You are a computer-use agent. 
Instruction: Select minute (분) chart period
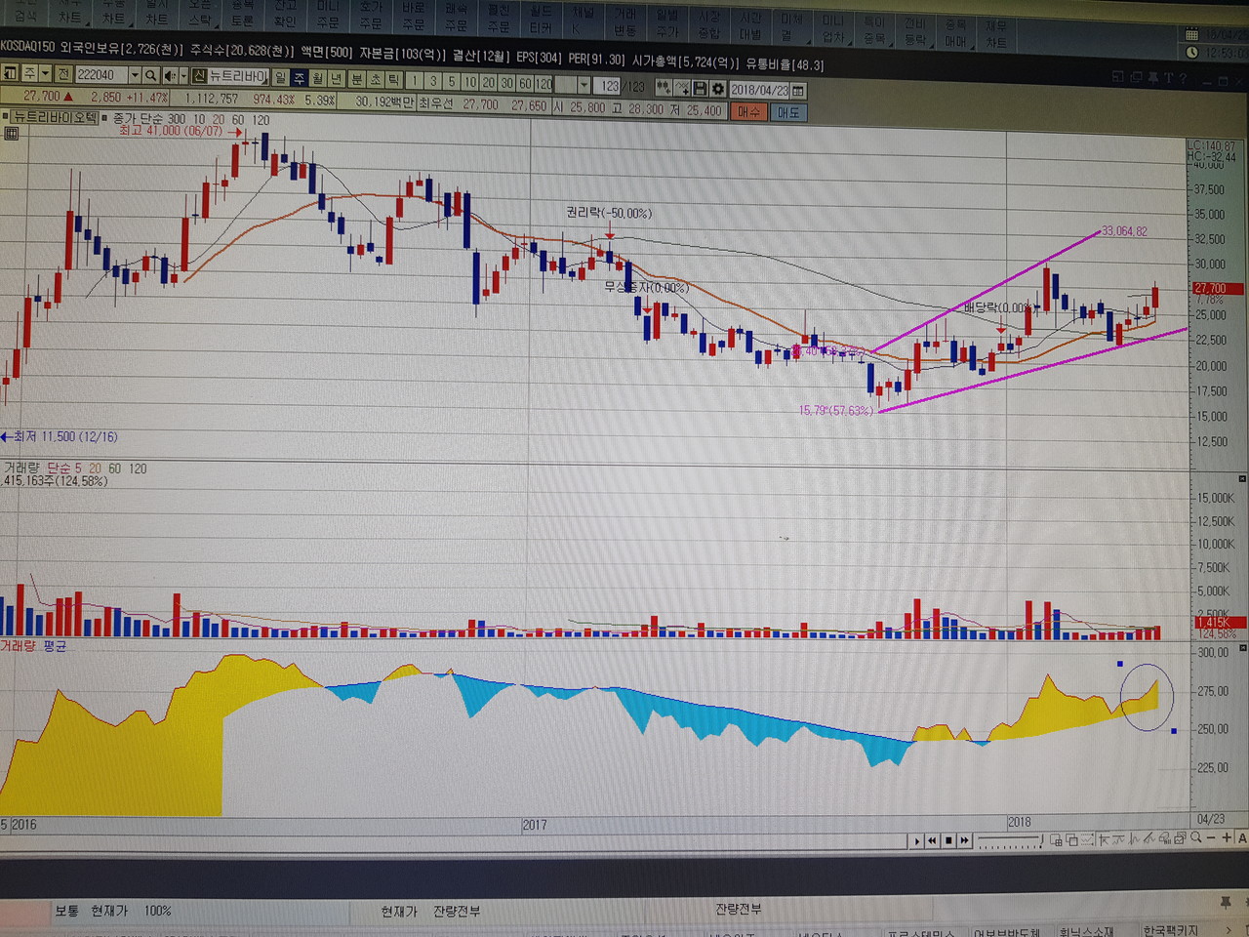(x=357, y=78)
